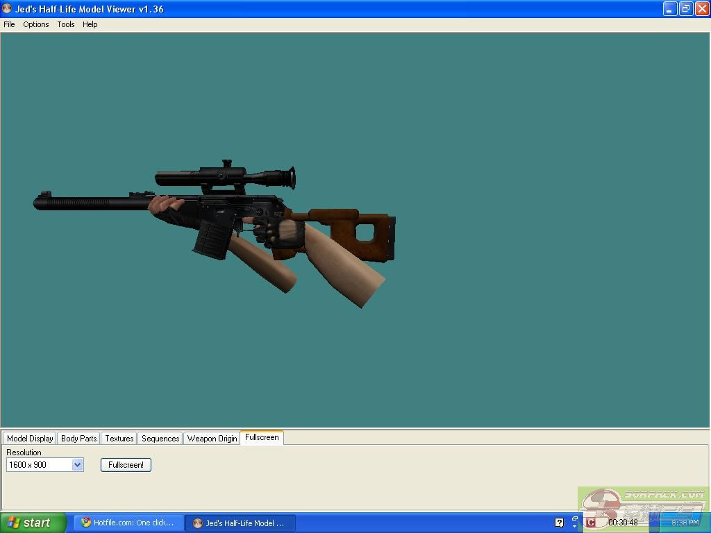Click the red C icon in taskbar

click(590, 523)
